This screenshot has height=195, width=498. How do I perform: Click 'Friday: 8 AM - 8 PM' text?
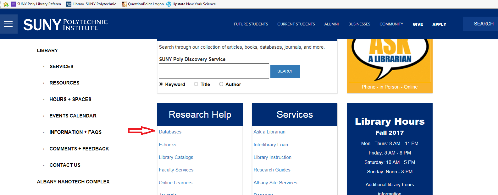390,153
